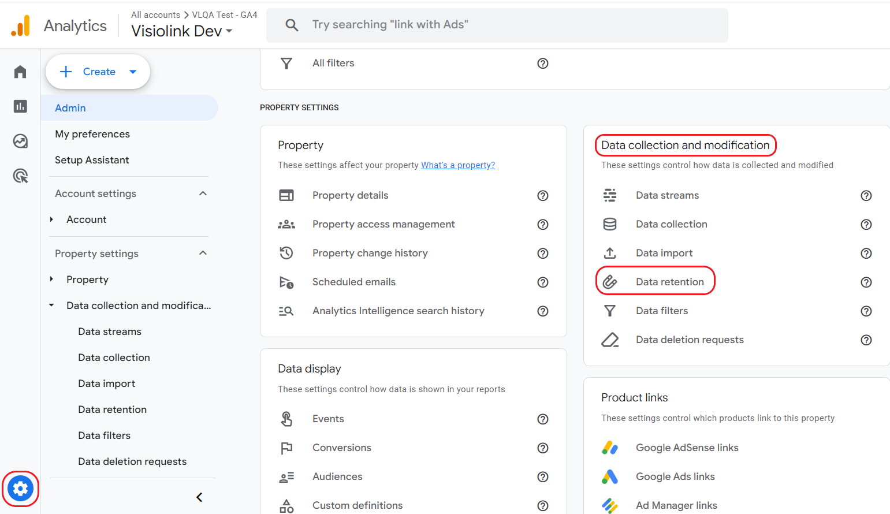Viewport: 890px width, 514px height.
Task: Select Data streams in sidebar tree
Action: [110, 332]
